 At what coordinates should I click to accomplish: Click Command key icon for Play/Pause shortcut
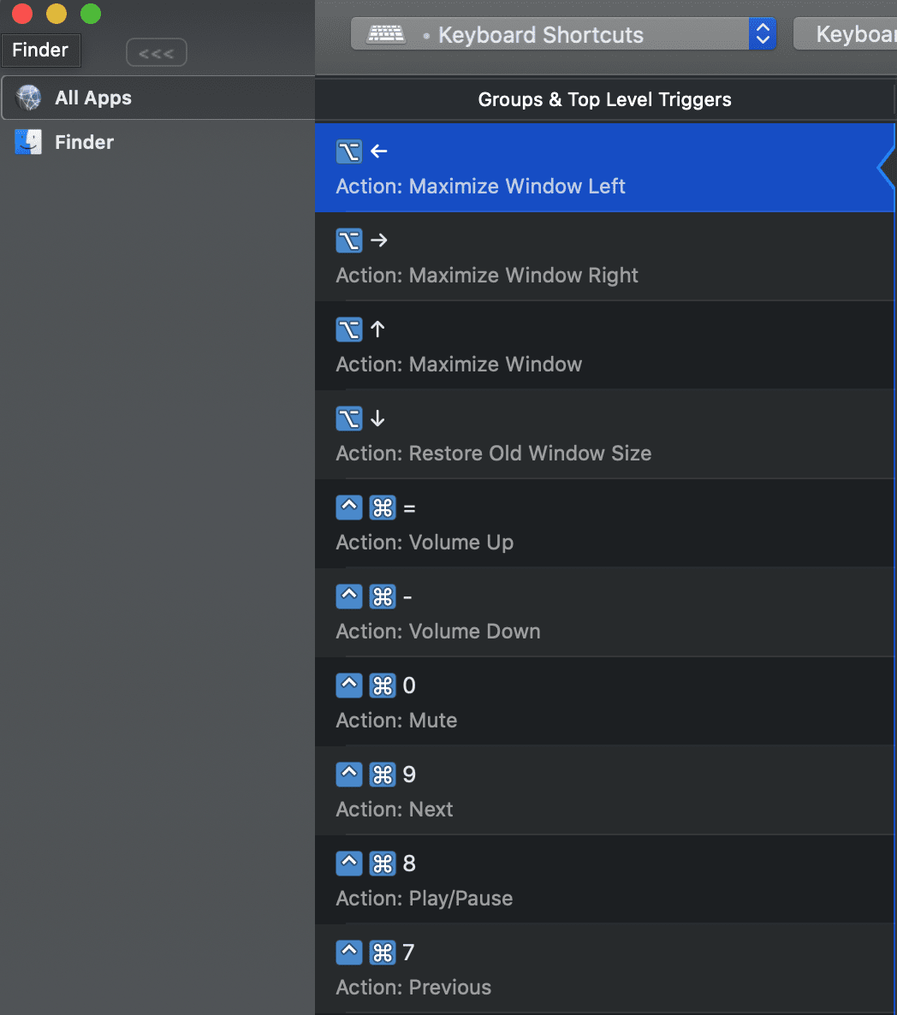pyautogui.click(x=383, y=864)
